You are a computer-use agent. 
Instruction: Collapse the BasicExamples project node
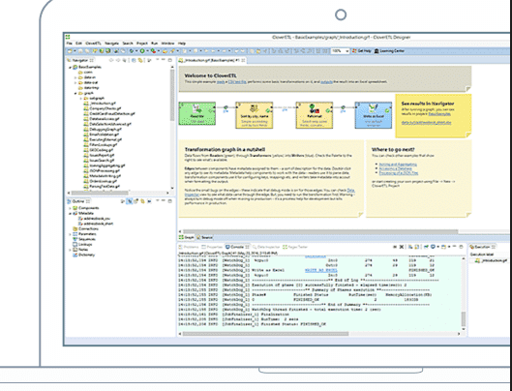pyautogui.click(x=70, y=67)
